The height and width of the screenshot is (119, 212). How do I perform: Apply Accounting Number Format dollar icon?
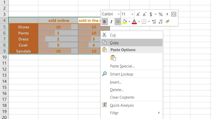(x=151, y=14)
